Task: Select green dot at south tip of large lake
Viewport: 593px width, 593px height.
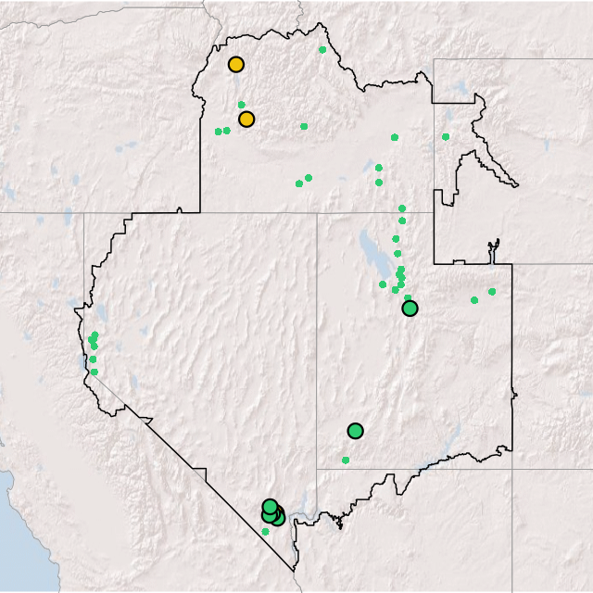Action: click(383, 284)
